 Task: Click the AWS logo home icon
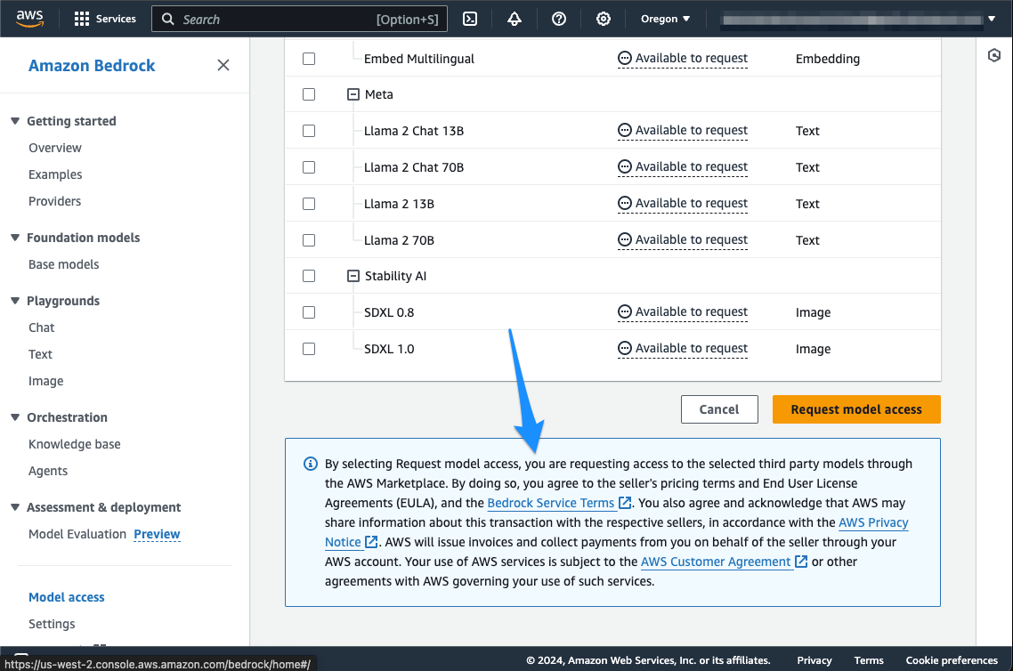(30, 19)
